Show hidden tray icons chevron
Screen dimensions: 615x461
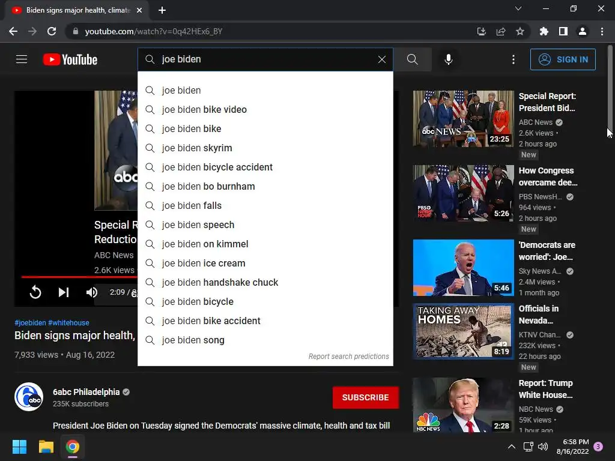(512, 447)
